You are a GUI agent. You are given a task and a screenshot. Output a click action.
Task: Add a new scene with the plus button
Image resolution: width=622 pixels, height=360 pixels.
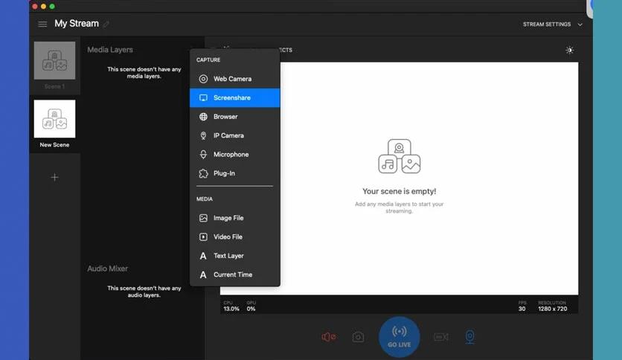pos(54,177)
